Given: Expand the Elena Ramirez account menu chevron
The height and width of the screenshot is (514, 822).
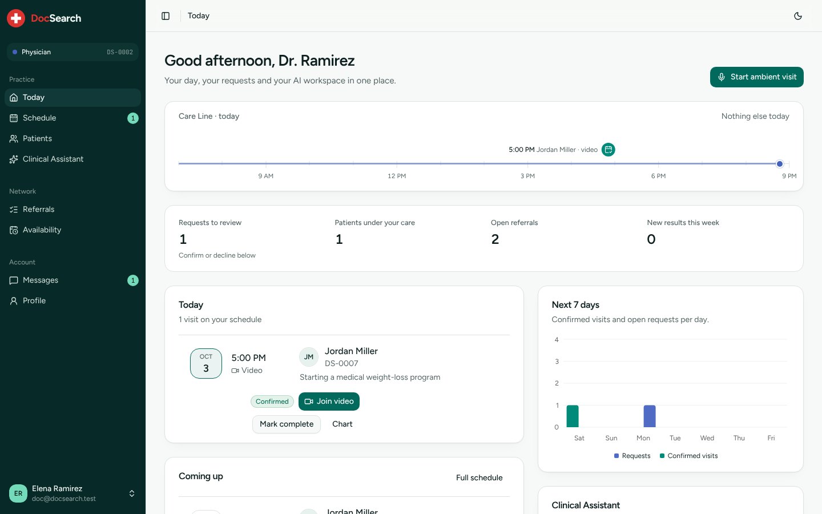Looking at the screenshot, I should 132,493.
